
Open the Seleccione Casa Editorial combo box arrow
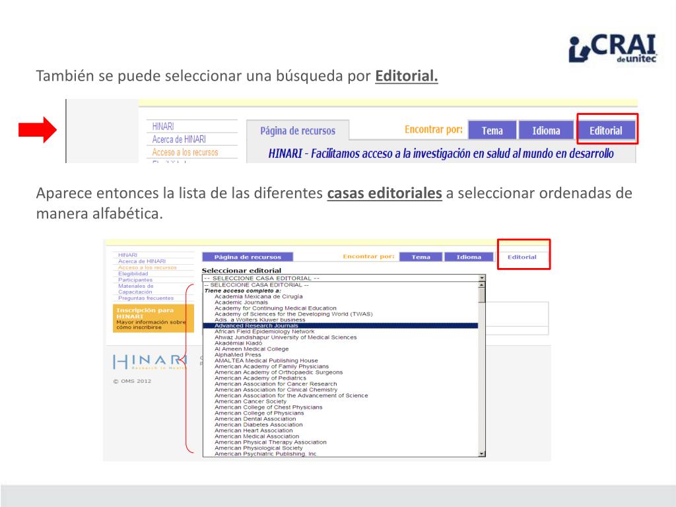coord(482,278)
